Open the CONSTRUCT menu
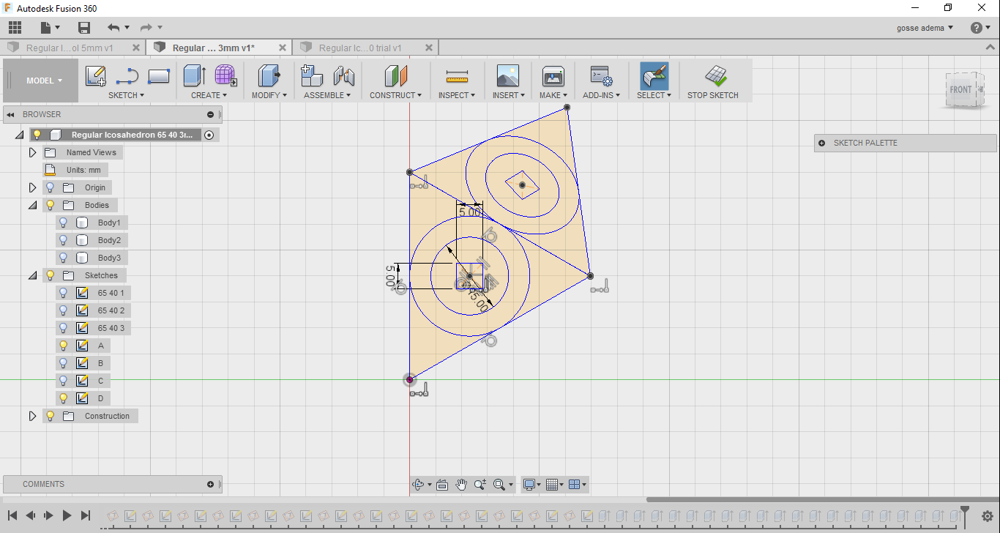Image resolution: width=1000 pixels, height=533 pixels. point(395,95)
